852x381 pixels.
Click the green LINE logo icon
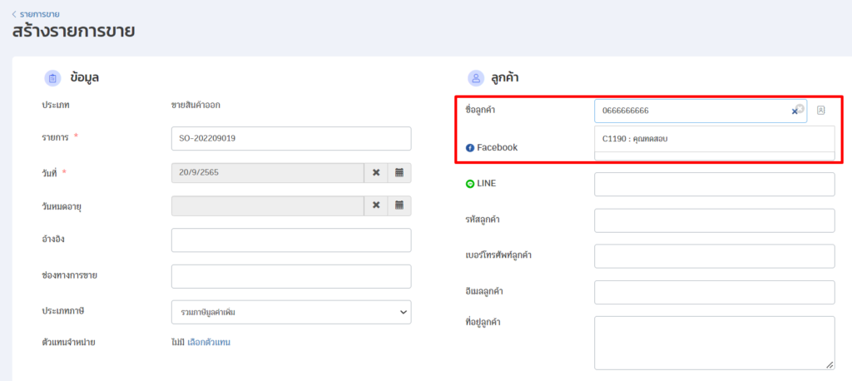pos(469,184)
